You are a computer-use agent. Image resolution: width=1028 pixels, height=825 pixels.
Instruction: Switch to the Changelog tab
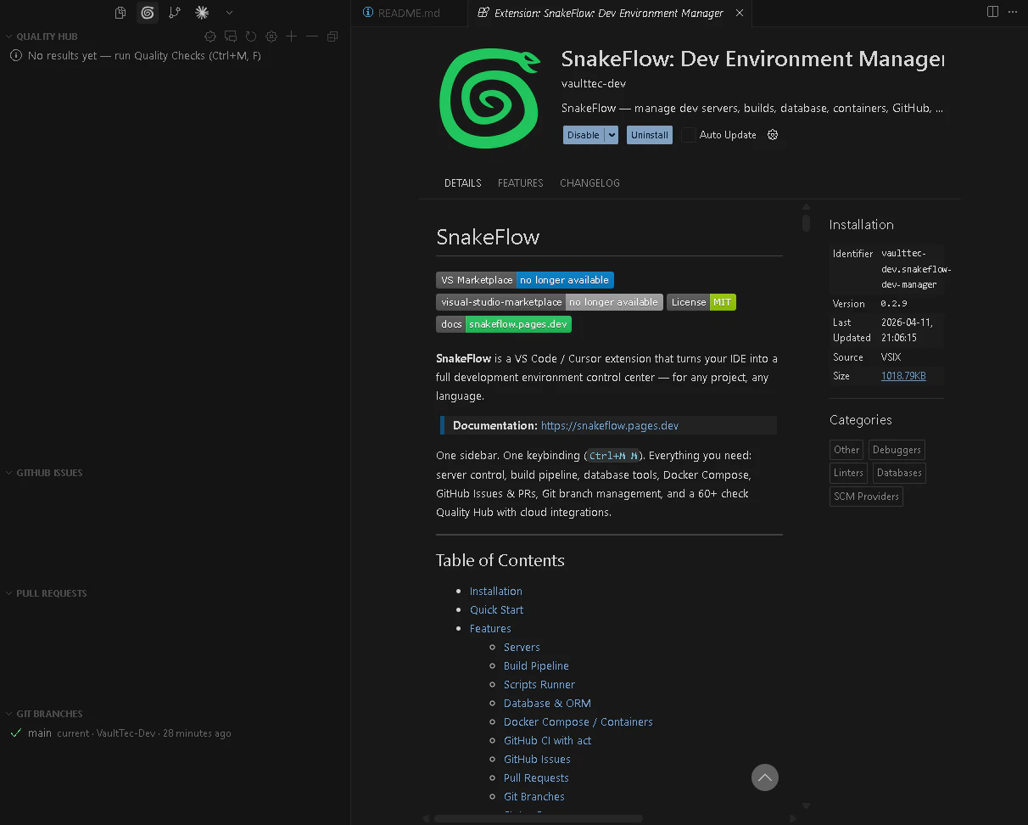589,183
